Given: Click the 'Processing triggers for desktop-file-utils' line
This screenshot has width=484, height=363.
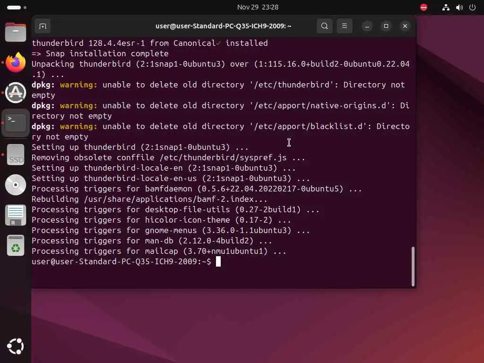Looking at the screenshot, I should click(x=175, y=209).
